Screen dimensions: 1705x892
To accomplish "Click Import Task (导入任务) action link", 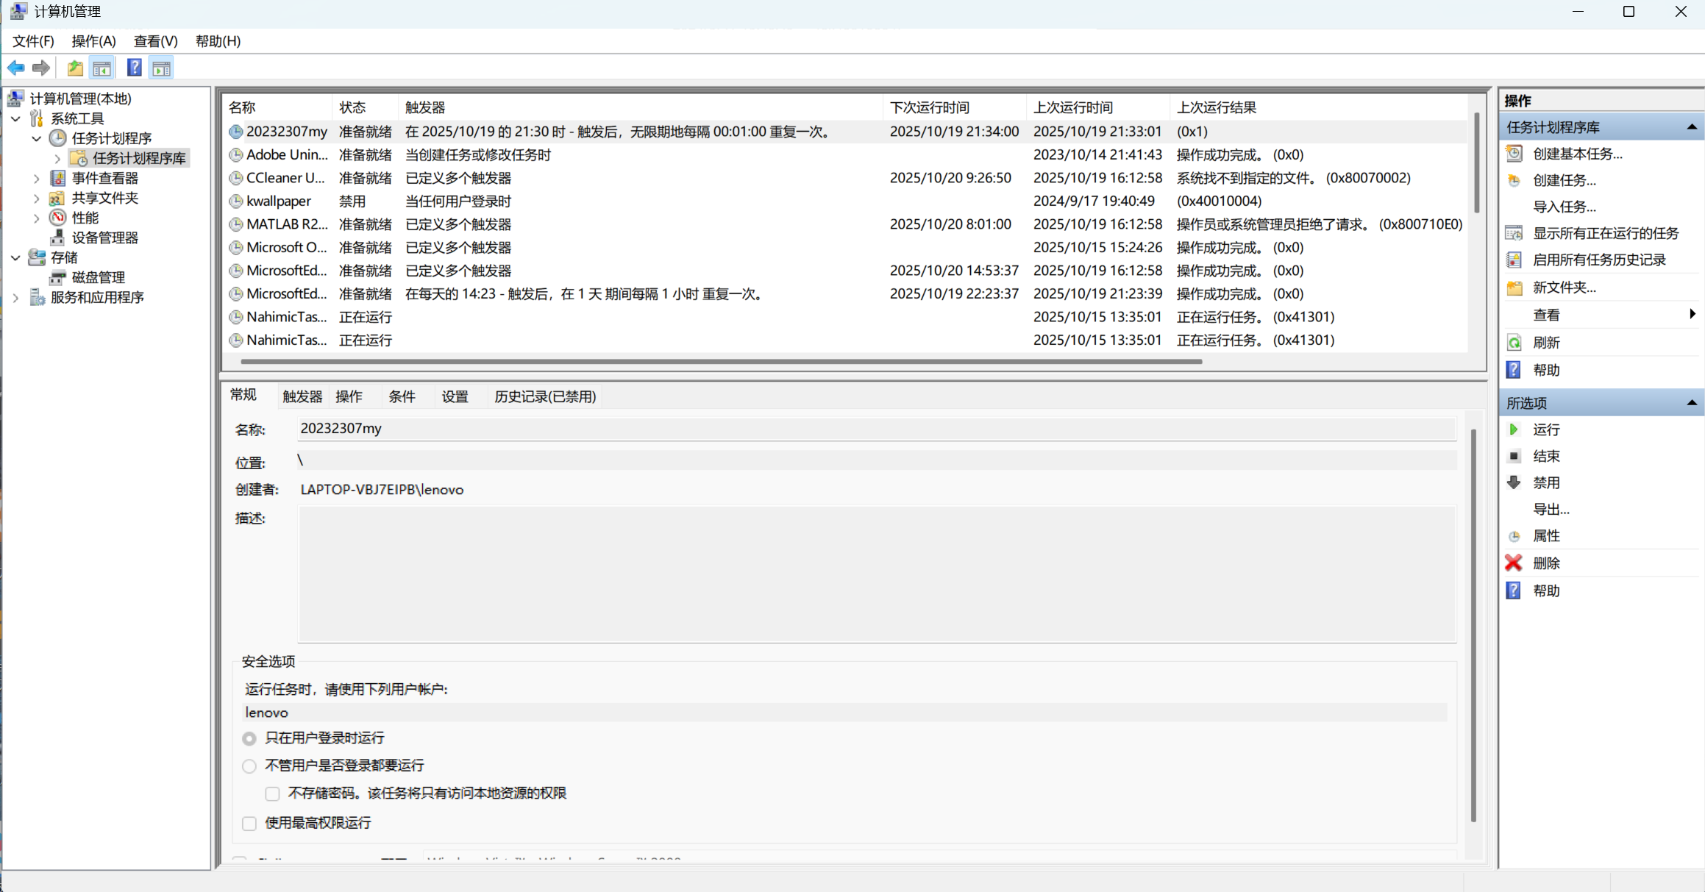I will [1564, 207].
